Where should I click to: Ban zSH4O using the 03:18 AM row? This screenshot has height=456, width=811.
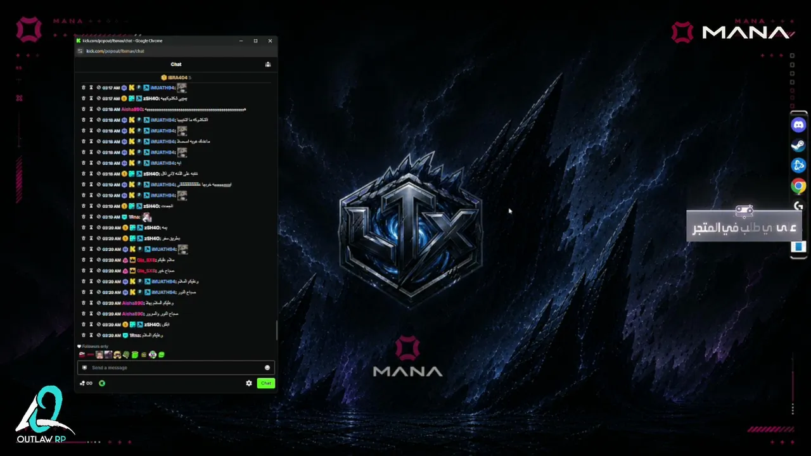pyautogui.click(x=98, y=174)
